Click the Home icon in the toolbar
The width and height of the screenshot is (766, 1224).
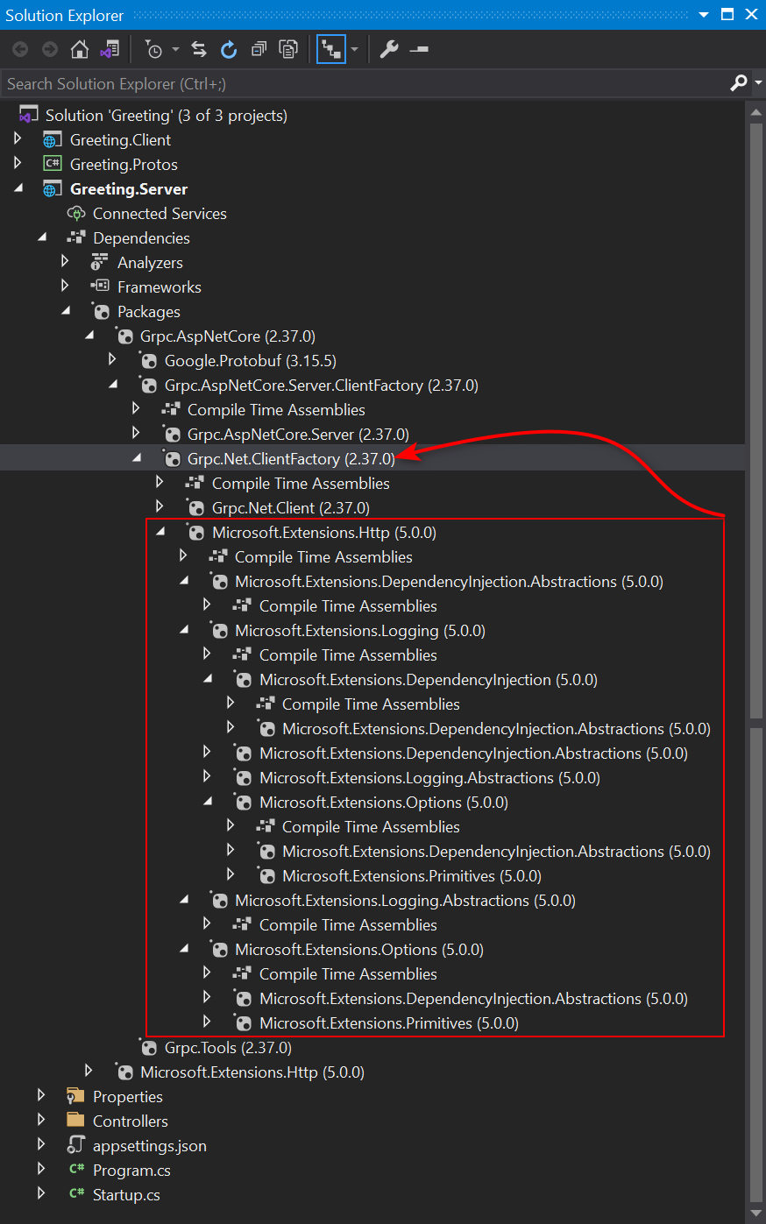80,50
